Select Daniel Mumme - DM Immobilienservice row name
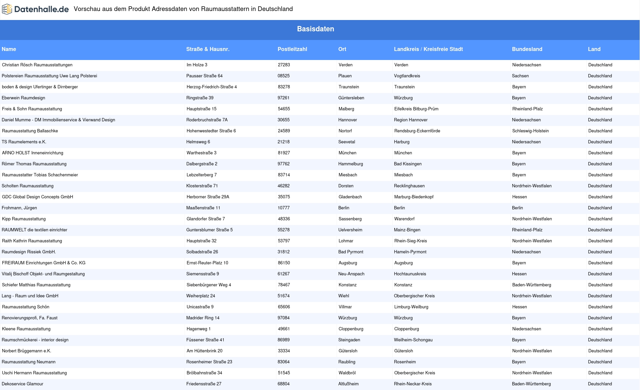The image size is (640, 390). tap(58, 120)
